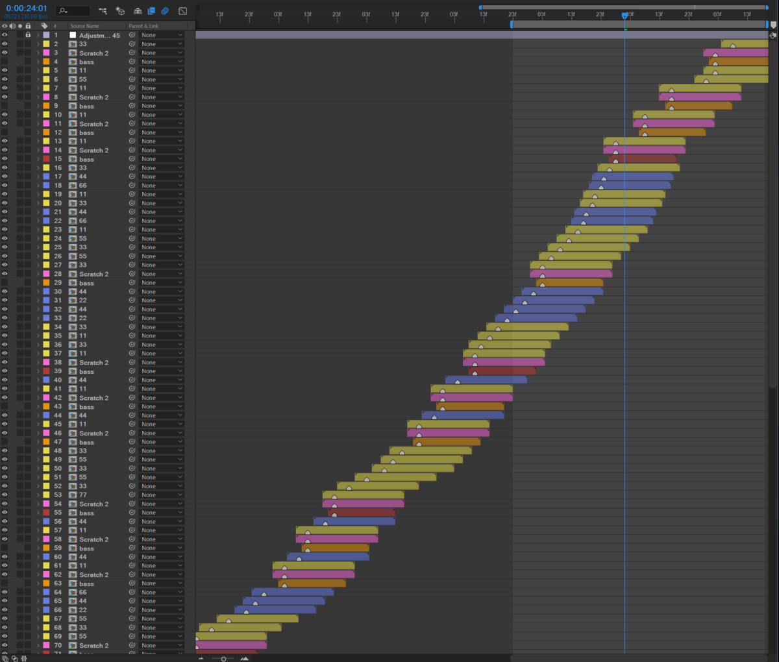This screenshot has height=662, width=779.
Task: Toggle the motion blur icon
Action: click(166, 11)
